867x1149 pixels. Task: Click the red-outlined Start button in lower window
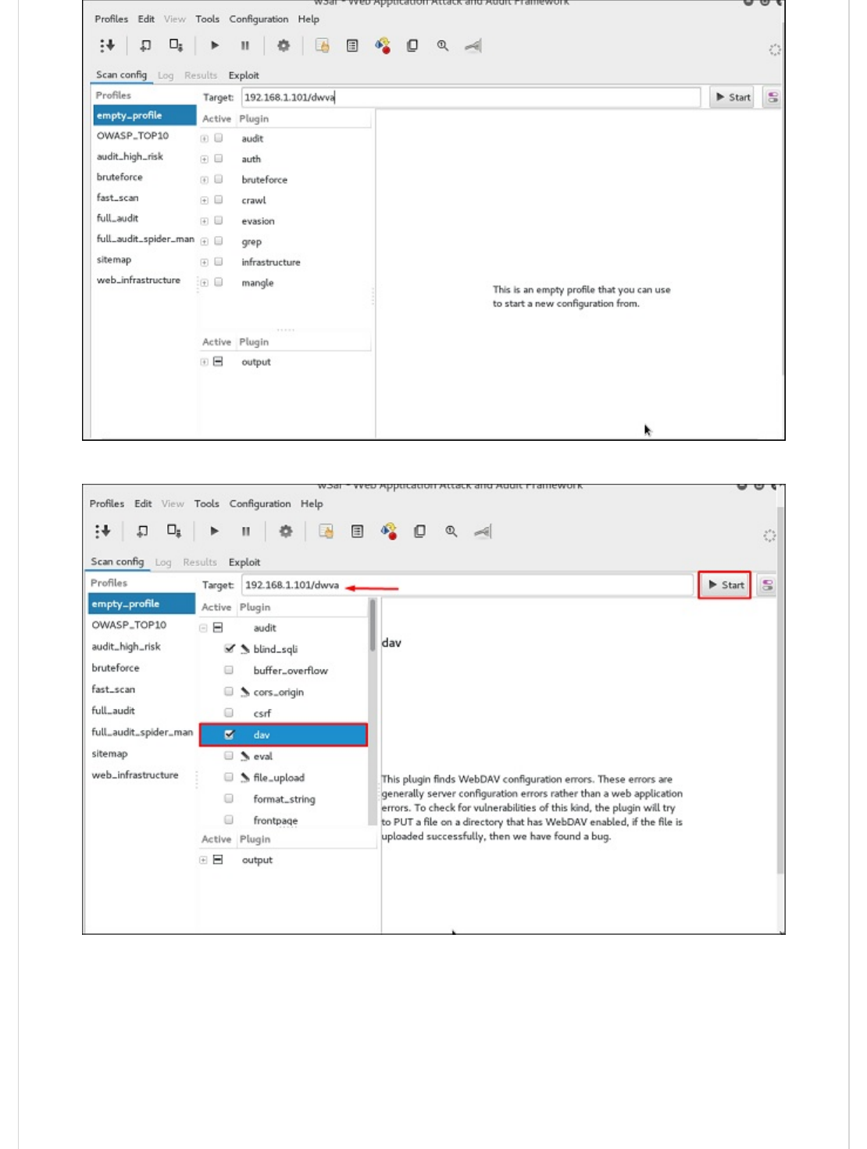click(724, 585)
